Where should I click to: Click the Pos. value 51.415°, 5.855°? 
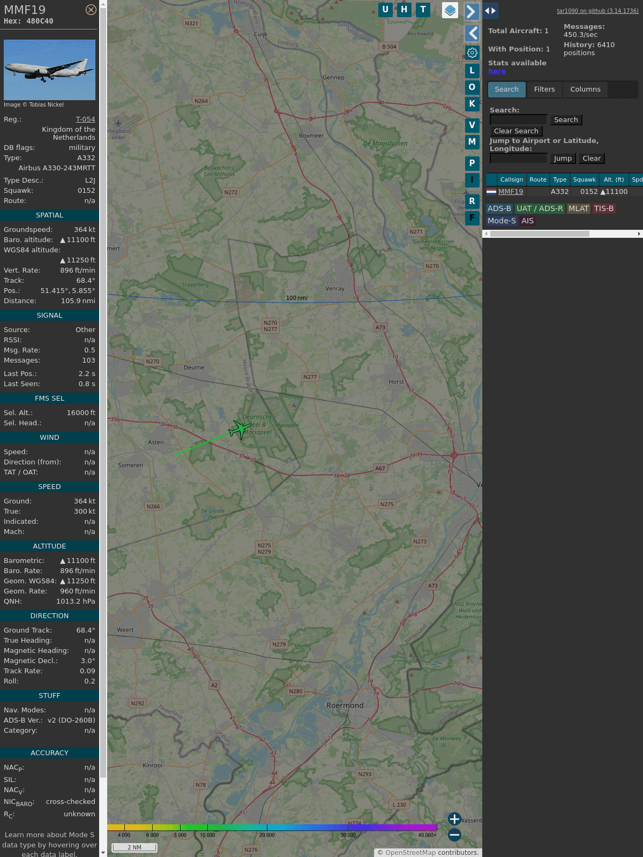click(x=68, y=291)
